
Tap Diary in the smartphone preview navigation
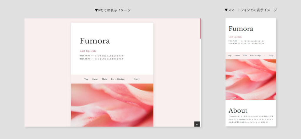271,55
